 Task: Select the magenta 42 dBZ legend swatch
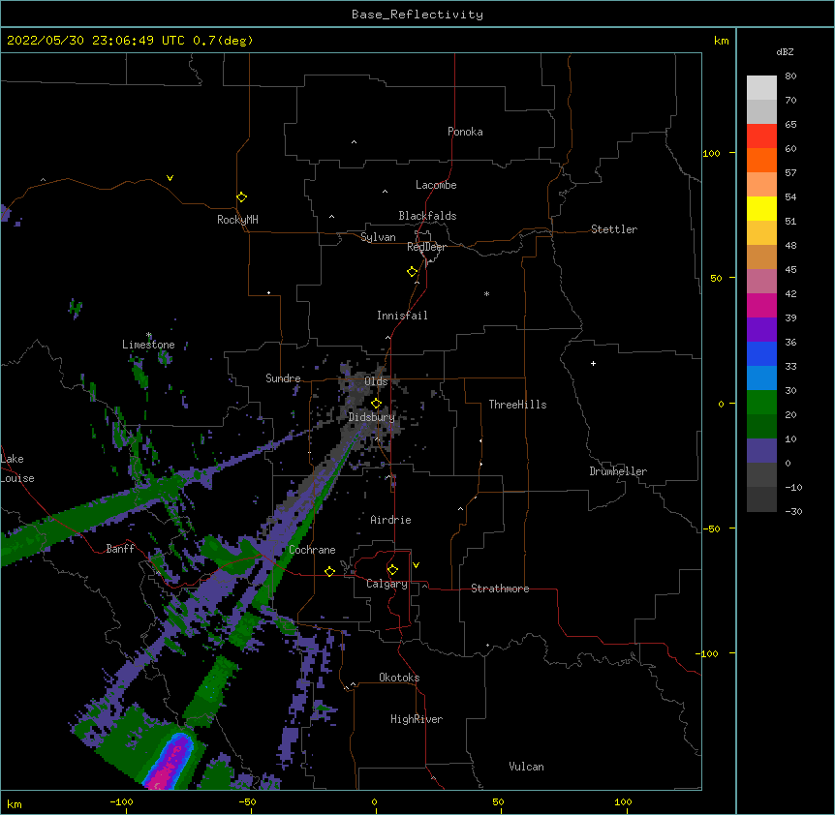(x=761, y=305)
